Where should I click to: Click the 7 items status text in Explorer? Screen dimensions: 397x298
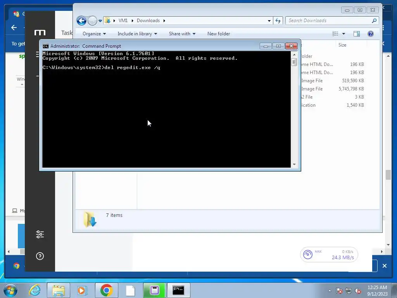[114, 215]
